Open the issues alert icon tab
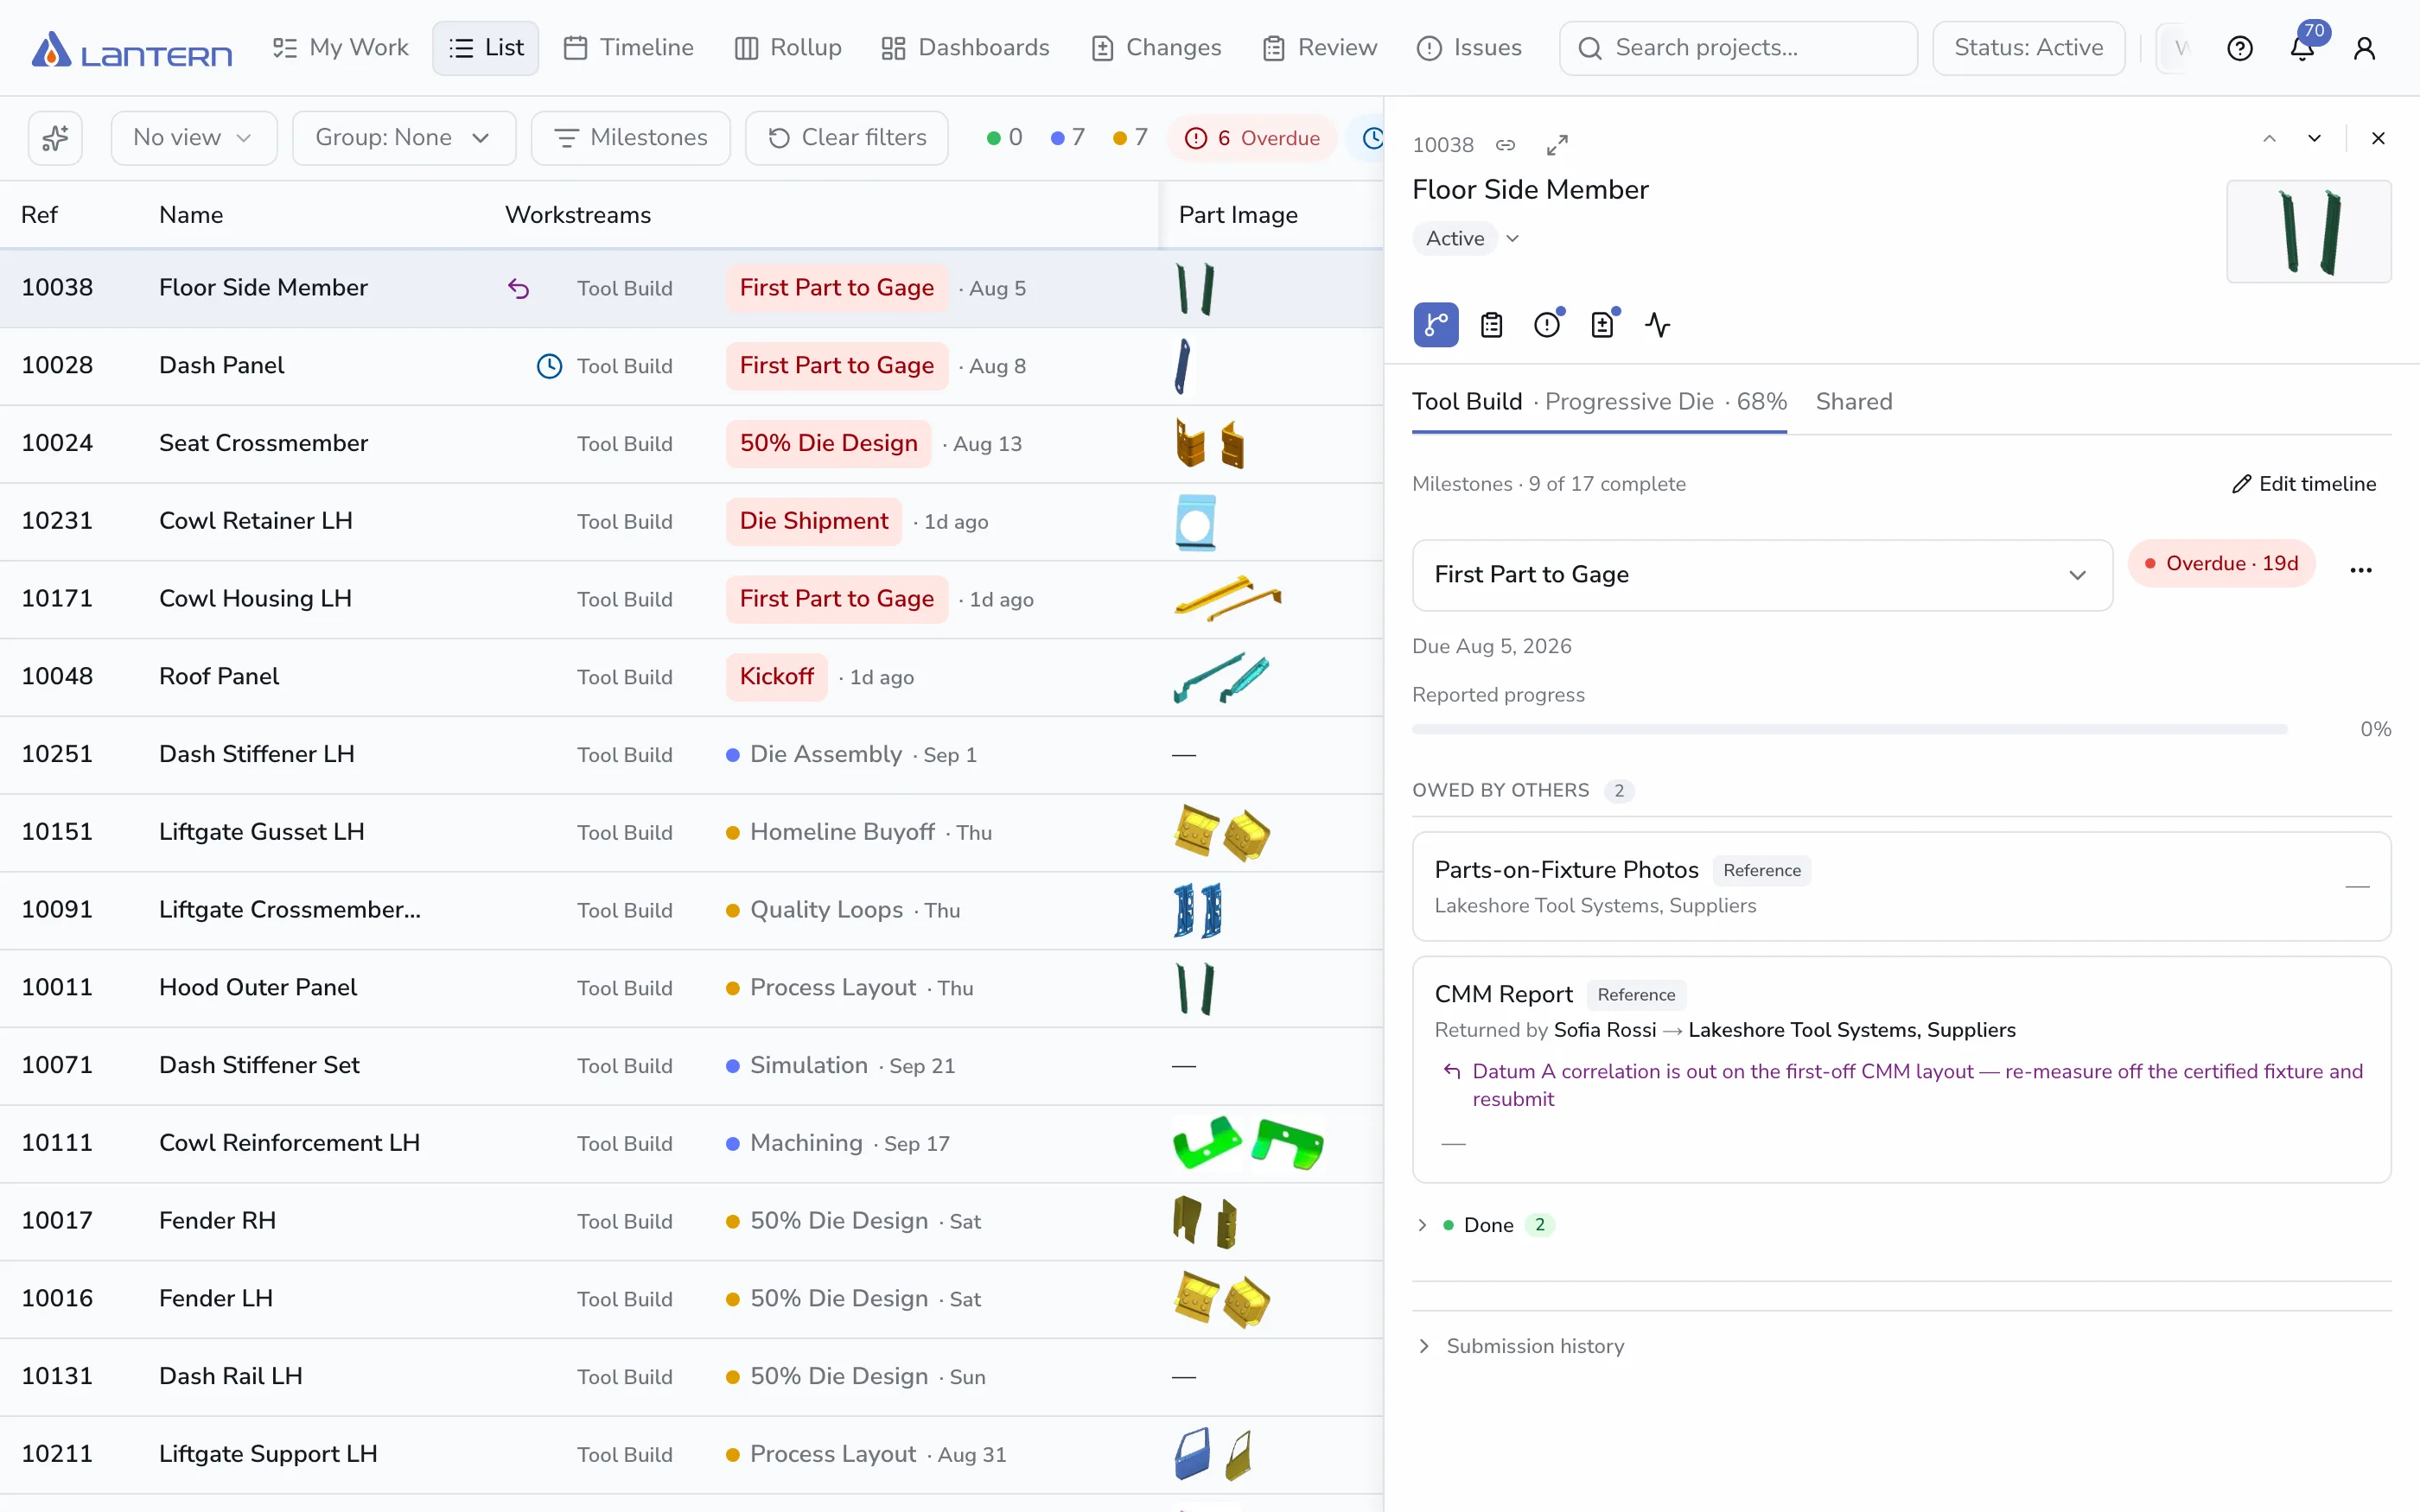Screen dimensions: 2420x1512 [1547, 325]
